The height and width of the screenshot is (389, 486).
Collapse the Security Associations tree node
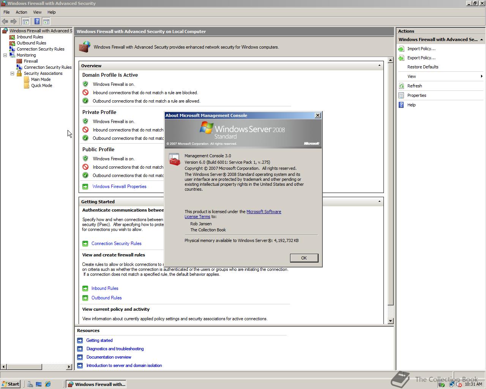click(x=12, y=73)
